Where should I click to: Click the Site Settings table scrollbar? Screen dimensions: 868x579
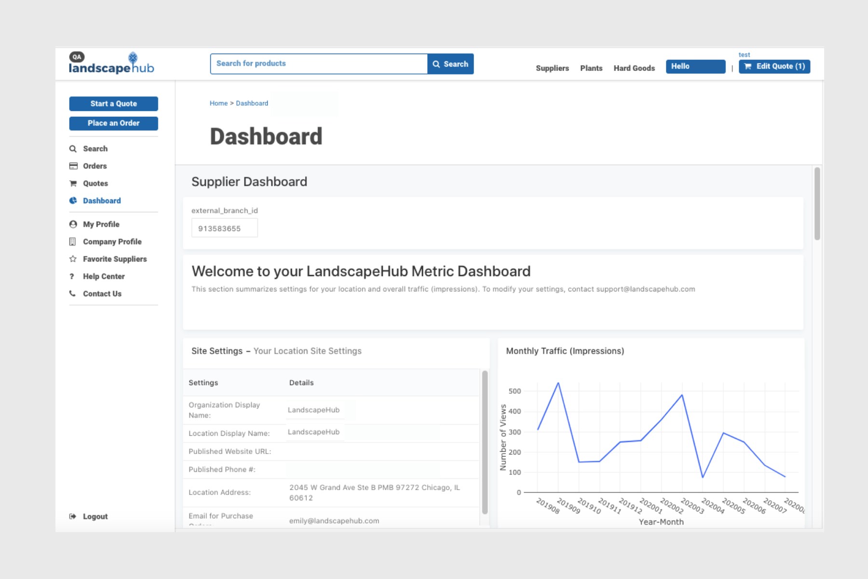click(x=485, y=441)
